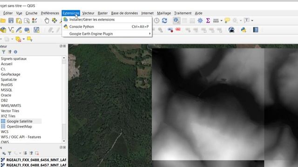Open the Raster menu
Viewport: 298px width, 167px height.
pos(102,13)
